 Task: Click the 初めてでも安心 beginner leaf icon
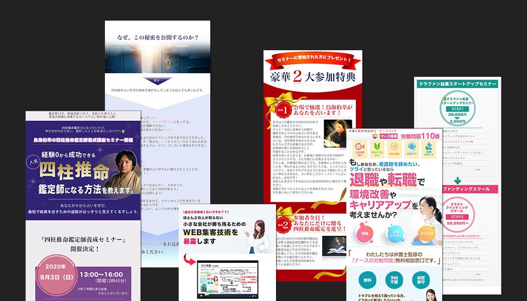click(x=377, y=149)
